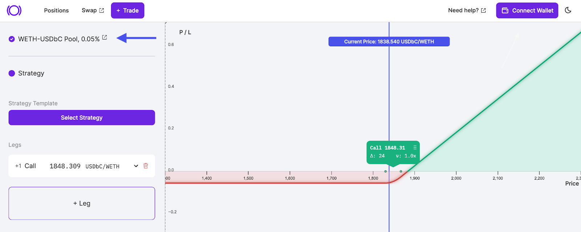Open WETH-USDbC pool external link icon
The image size is (581, 232).
click(105, 37)
